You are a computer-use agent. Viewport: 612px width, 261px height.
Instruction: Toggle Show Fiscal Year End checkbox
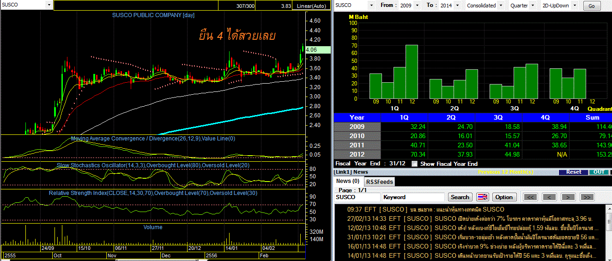414,164
